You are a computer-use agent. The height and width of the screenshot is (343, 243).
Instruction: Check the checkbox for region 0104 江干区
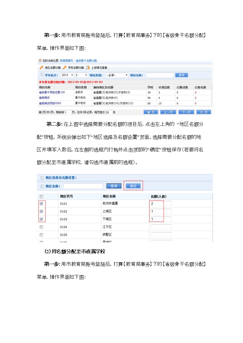(x=41, y=227)
